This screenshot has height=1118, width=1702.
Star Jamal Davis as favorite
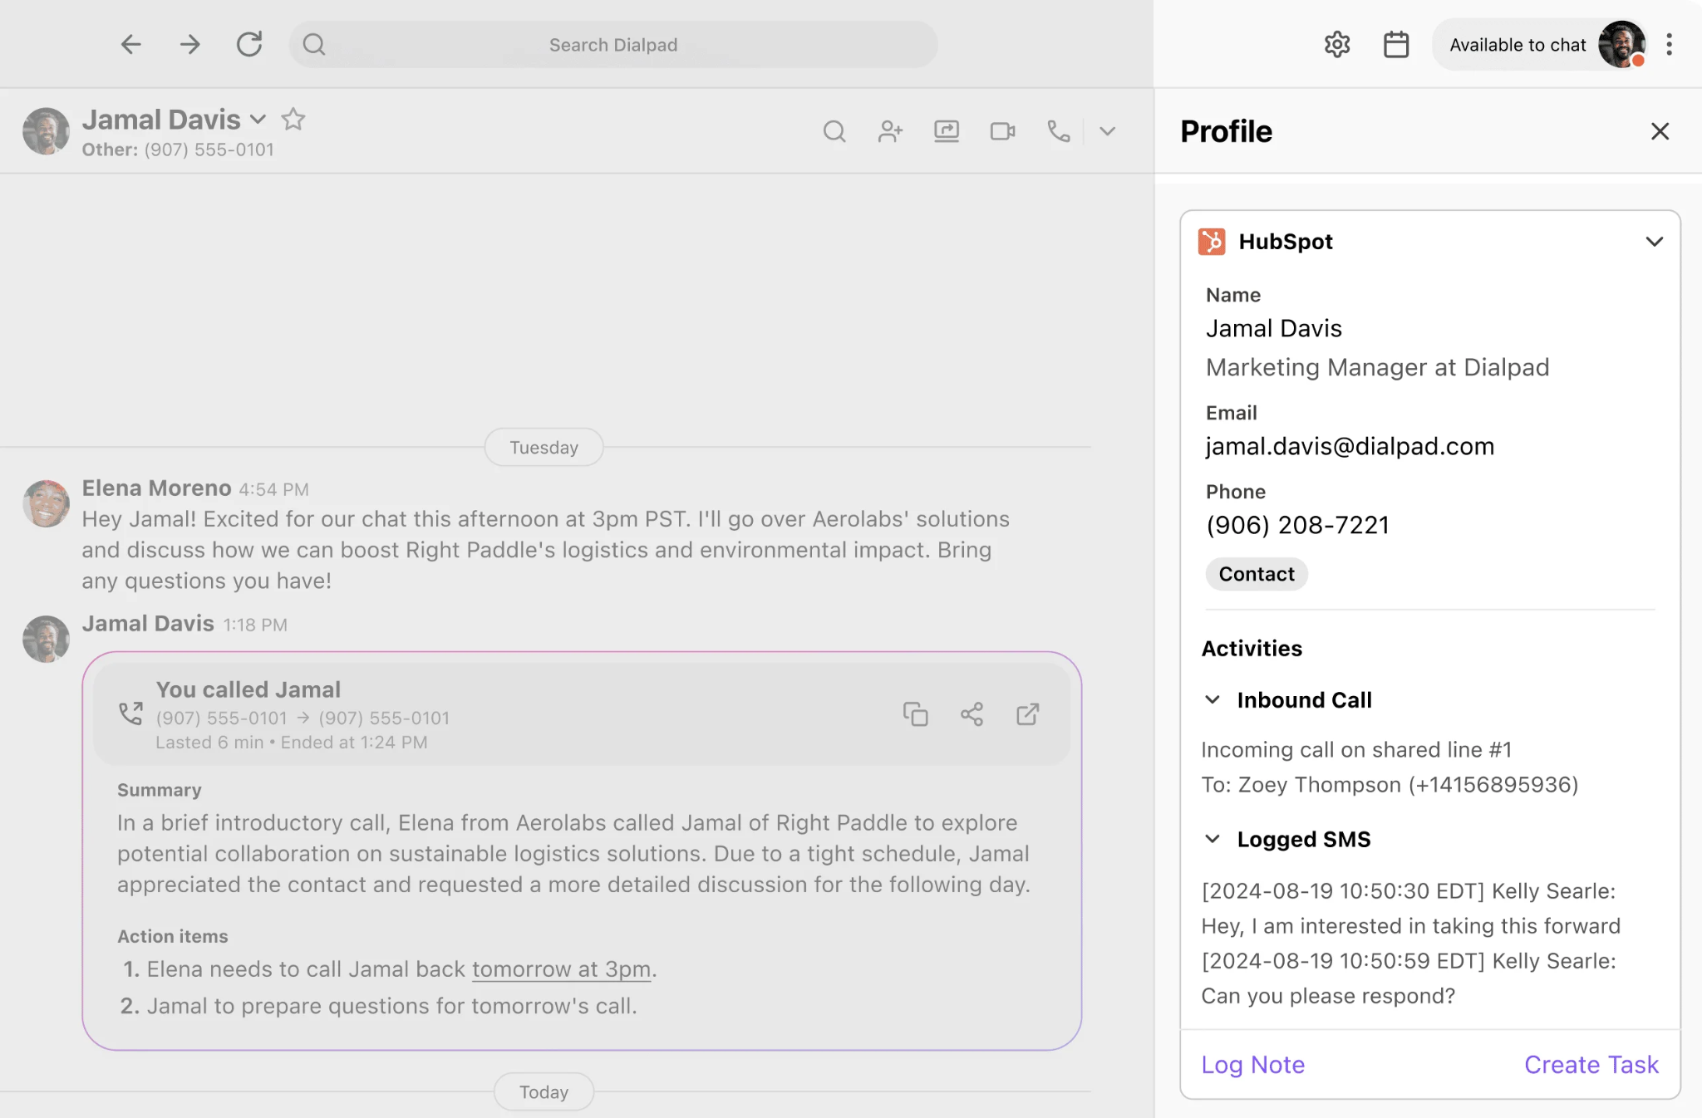click(293, 120)
